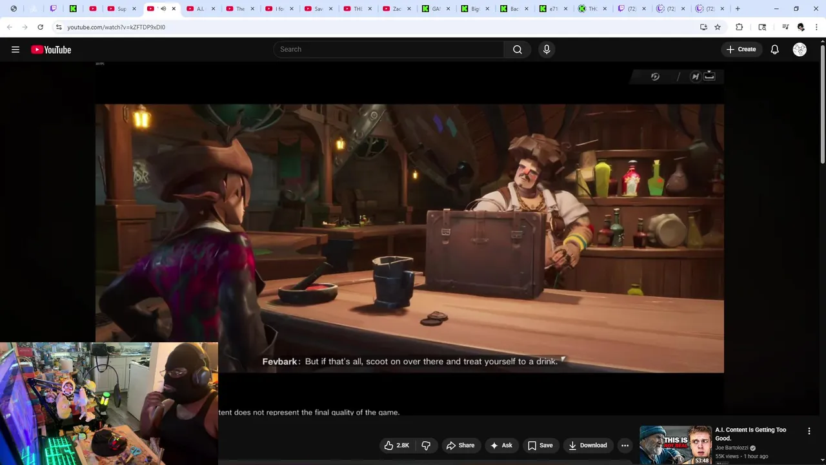Go back in browser history
This screenshot has height=465, width=826.
point(10,27)
